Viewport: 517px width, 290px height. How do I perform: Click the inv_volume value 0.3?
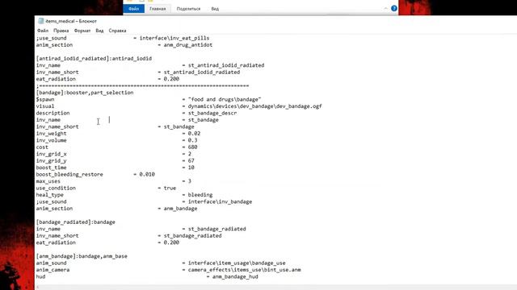pos(192,140)
